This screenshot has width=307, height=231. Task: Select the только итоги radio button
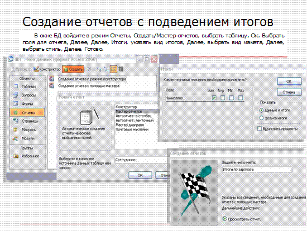261,118
